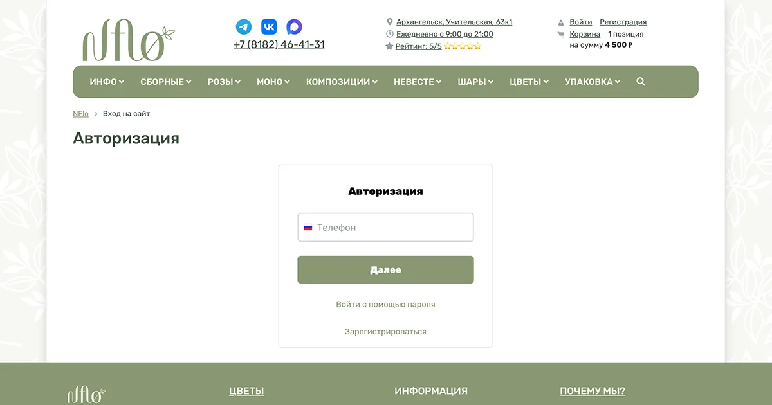Click the Вход на сайт breadcrumb text
772x405 pixels.
126,114
